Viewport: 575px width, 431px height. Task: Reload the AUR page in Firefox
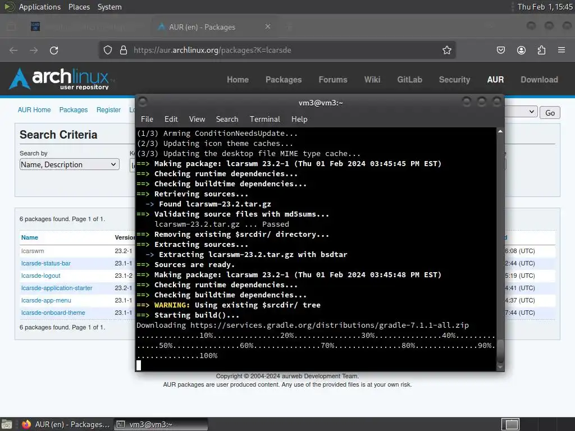coord(54,50)
